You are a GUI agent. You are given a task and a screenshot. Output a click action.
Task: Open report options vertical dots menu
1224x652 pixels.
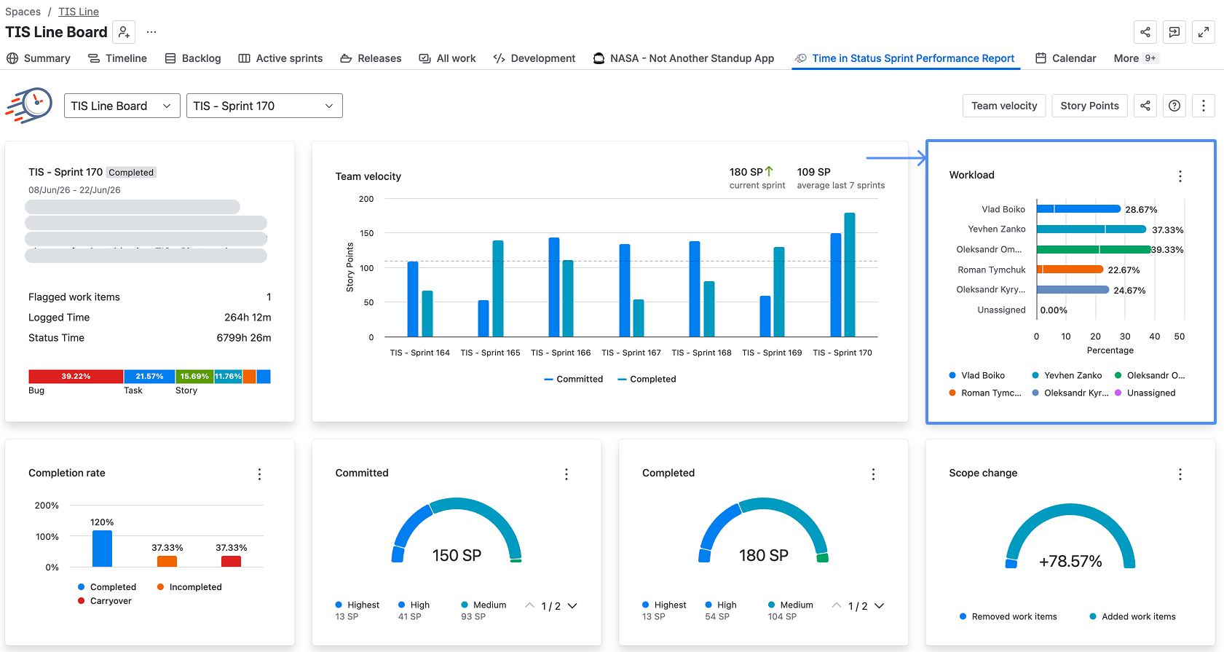pyautogui.click(x=1204, y=106)
